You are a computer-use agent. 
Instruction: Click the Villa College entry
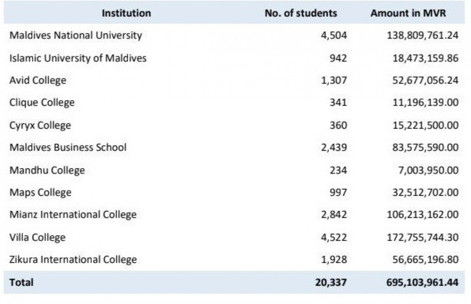[x=37, y=237]
